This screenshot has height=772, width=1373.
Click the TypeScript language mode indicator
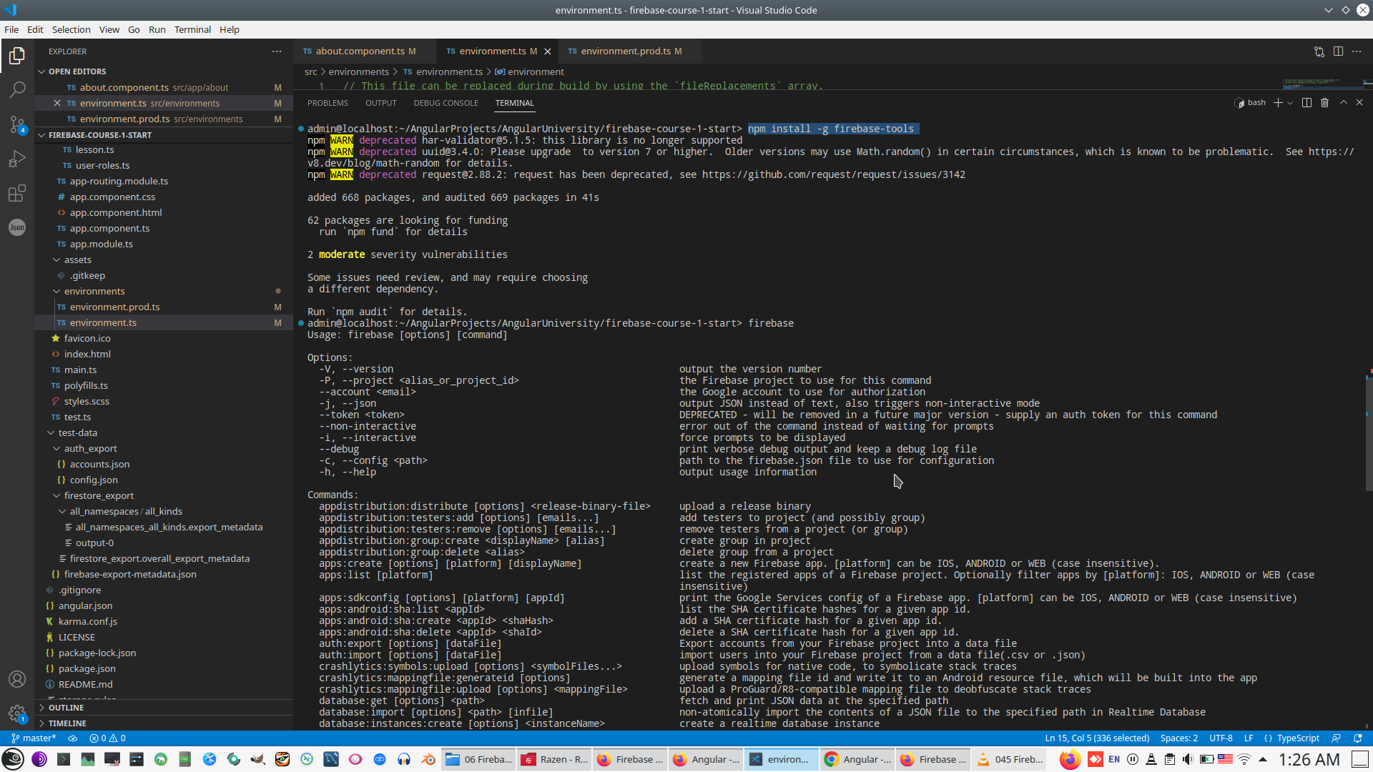click(x=1297, y=738)
